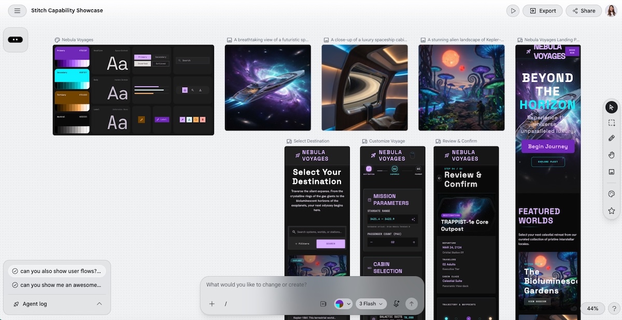
Task: Select the alien mushroom landscape image
Action: pos(461,88)
